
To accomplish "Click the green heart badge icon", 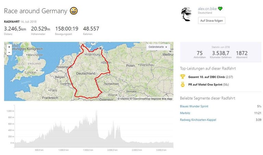I will (220, 9).
